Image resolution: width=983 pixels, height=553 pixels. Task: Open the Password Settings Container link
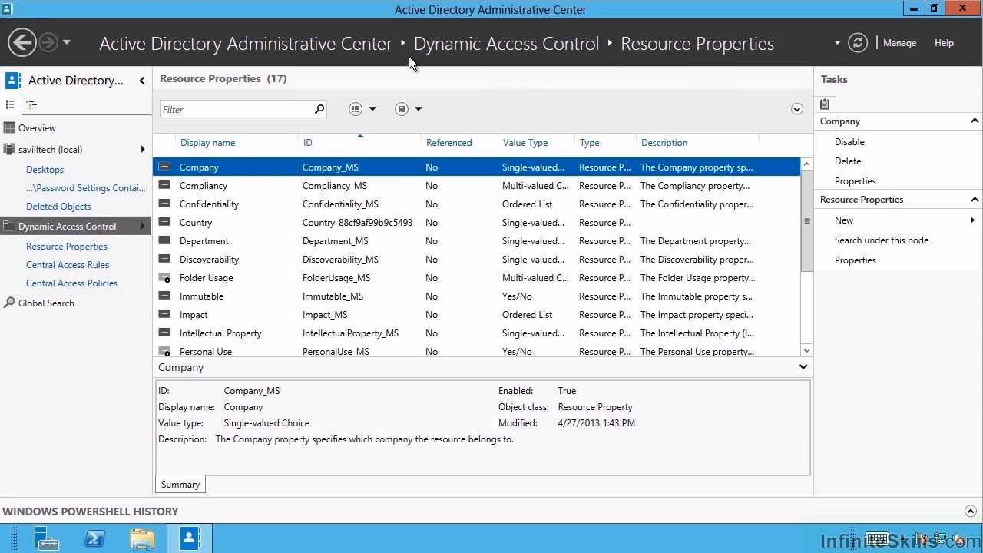[x=85, y=188]
